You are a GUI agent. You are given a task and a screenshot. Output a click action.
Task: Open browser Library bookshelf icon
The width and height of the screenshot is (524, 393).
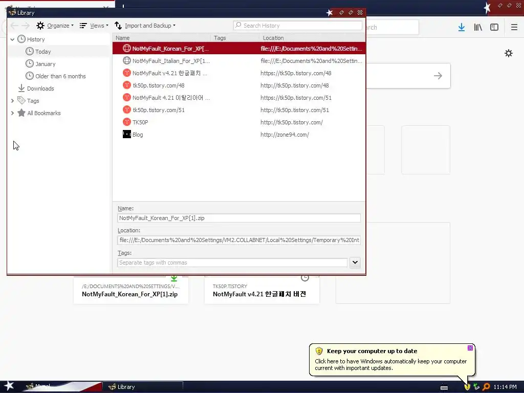(478, 28)
